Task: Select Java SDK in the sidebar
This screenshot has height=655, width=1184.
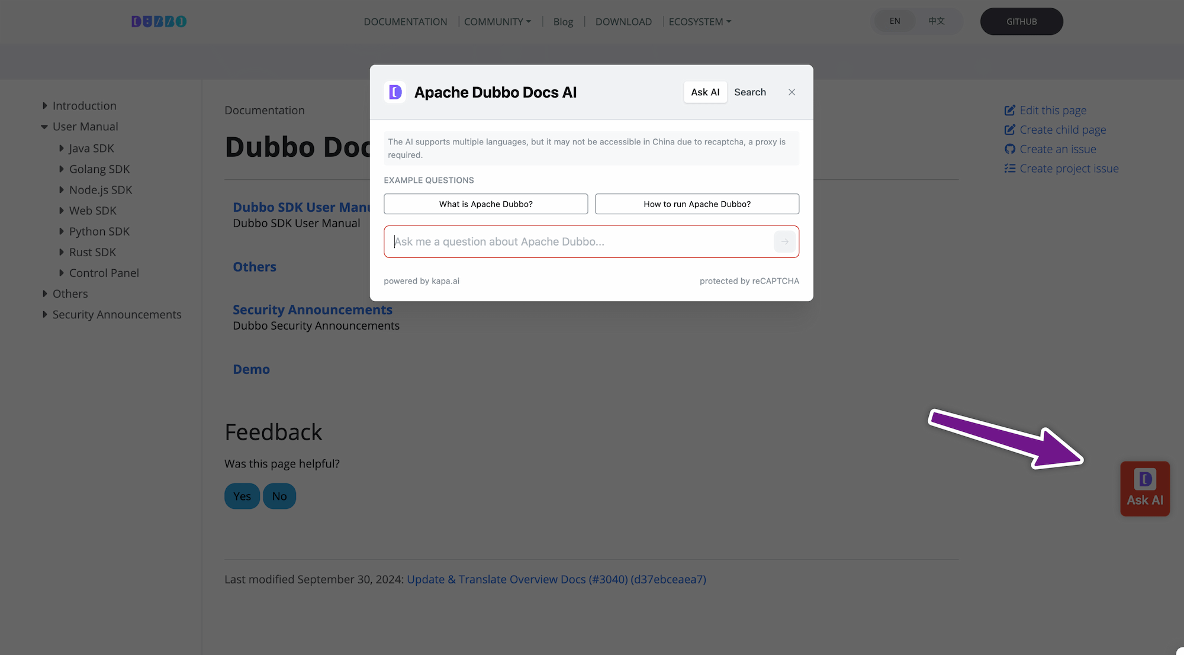Action: (92, 149)
